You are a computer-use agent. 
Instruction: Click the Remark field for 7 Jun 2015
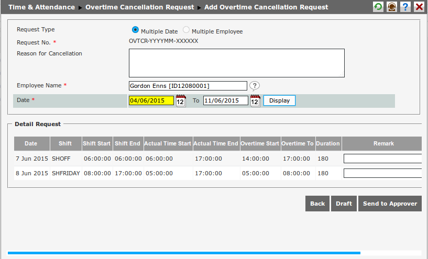point(382,159)
